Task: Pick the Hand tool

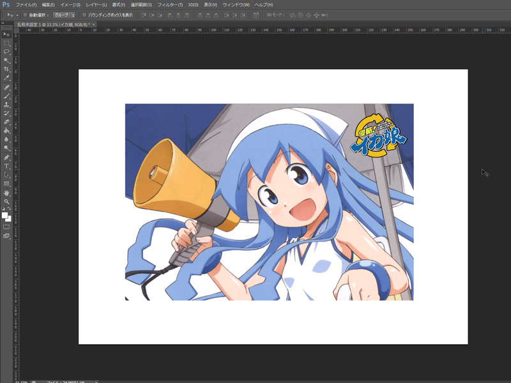Action: tap(6, 193)
